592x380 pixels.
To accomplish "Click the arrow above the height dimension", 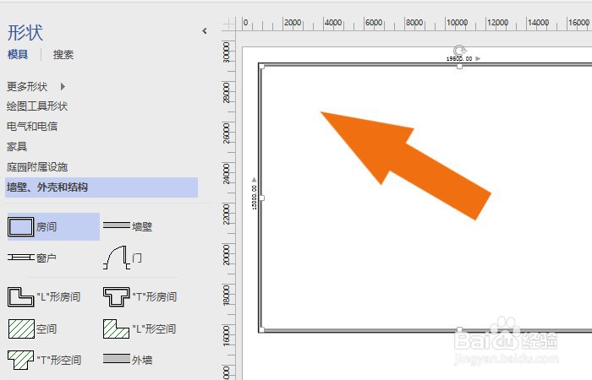I will coord(254,180).
